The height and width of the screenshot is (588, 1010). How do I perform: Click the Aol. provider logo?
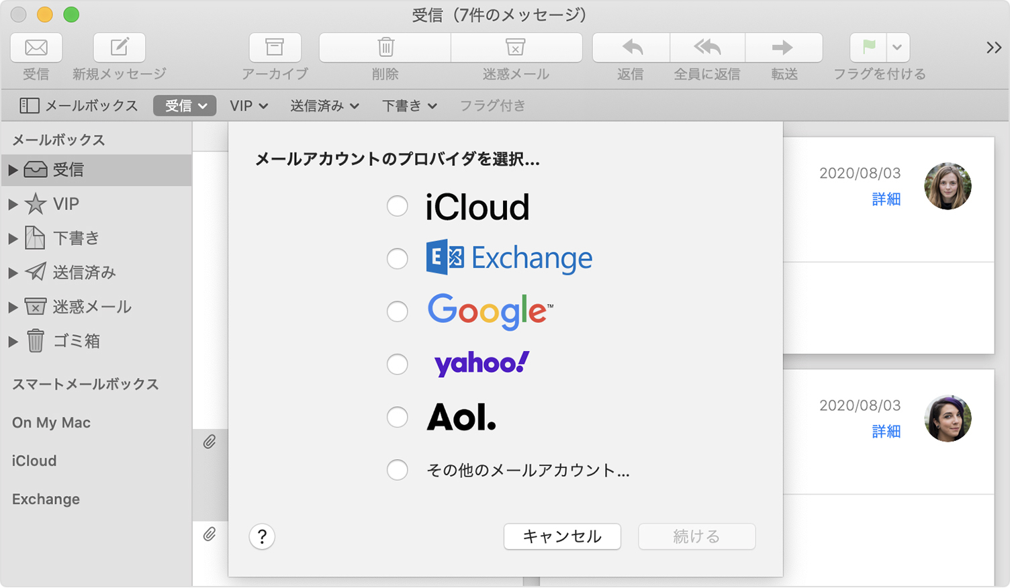462,417
